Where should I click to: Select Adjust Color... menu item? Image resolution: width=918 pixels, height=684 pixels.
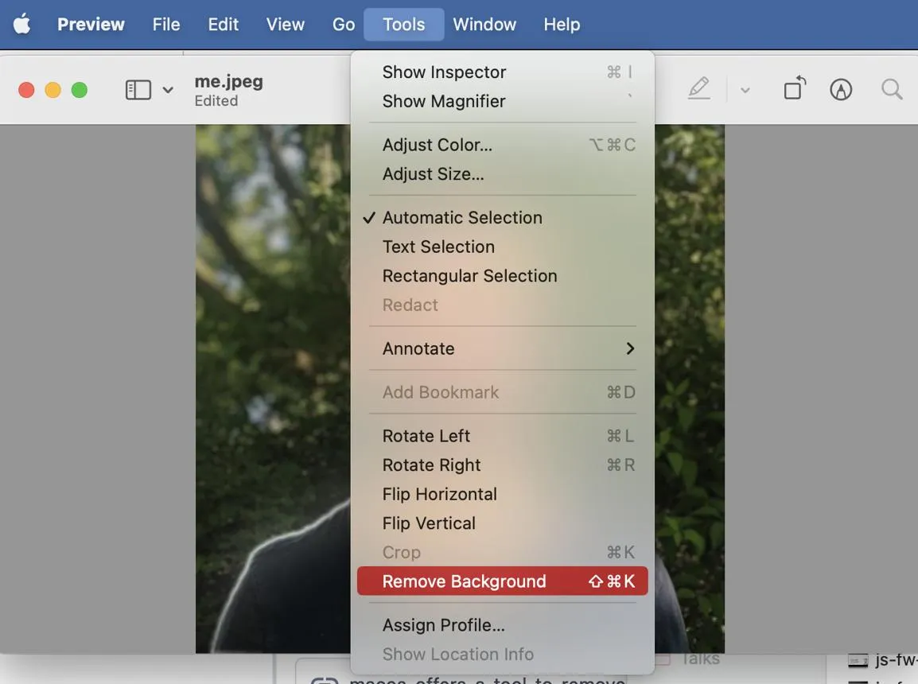pyautogui.click(x=502, y=145)
